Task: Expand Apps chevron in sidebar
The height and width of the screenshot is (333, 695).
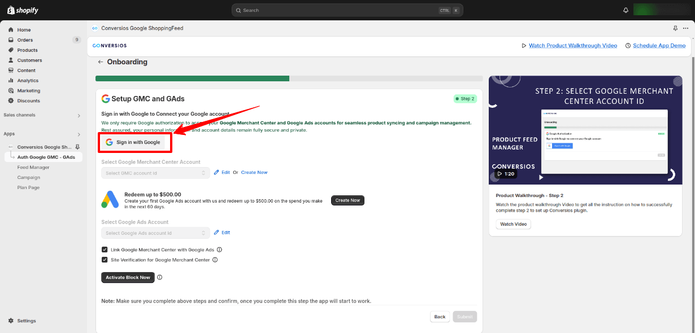Action: 79,134
